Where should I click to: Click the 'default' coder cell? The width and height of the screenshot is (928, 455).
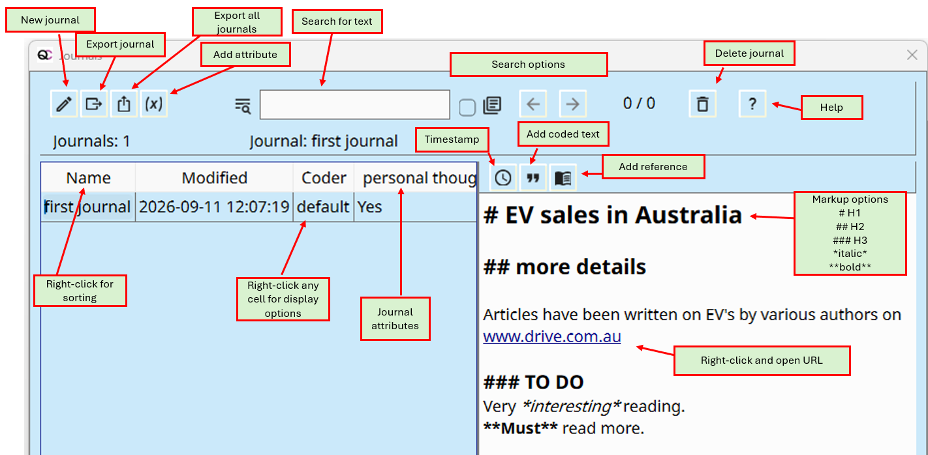[324, 207]
